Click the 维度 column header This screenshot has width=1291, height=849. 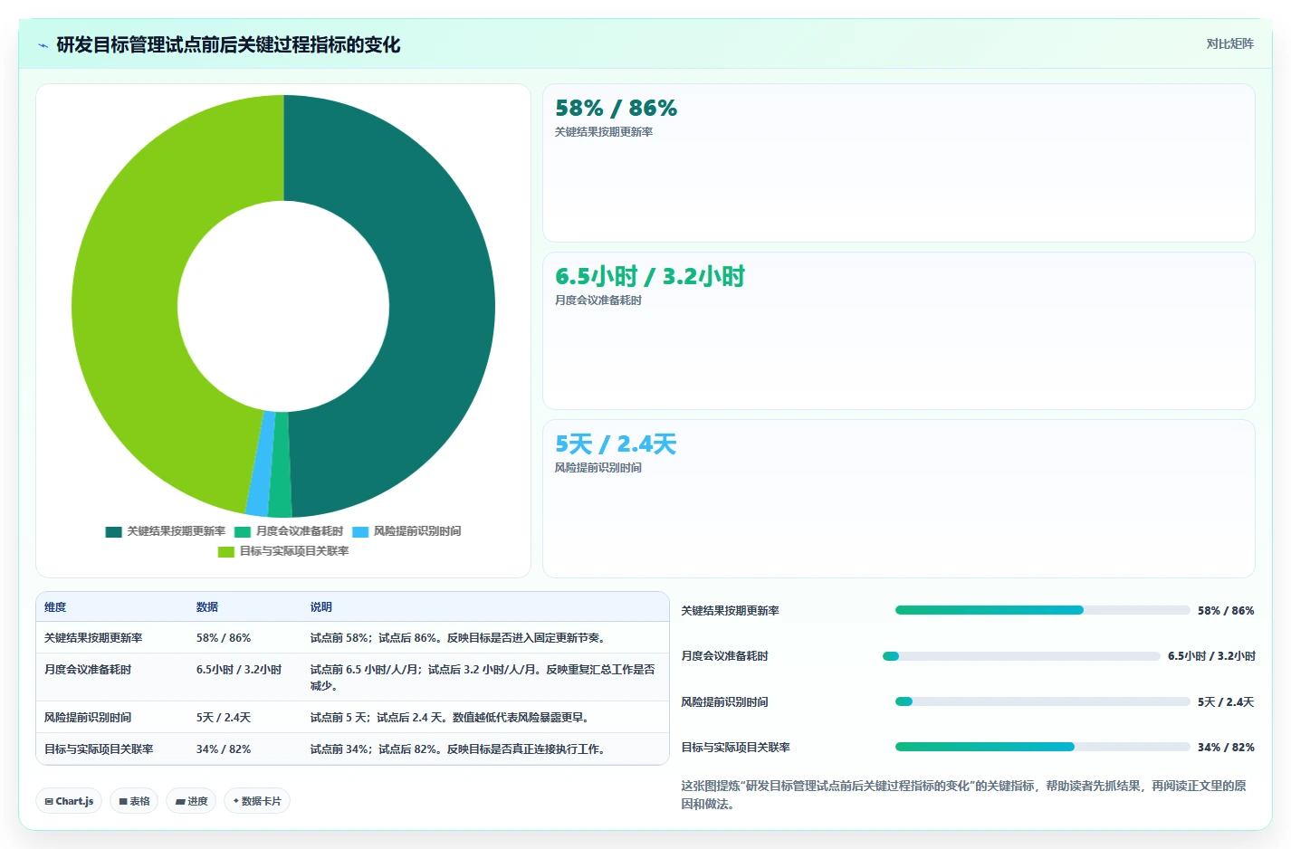click(x=55, y=607)
